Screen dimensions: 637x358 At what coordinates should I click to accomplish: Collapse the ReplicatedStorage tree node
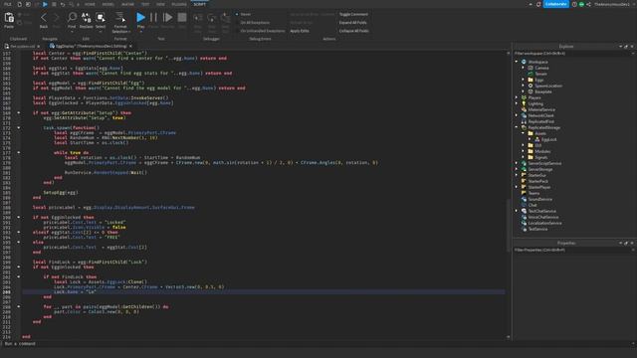517,127
